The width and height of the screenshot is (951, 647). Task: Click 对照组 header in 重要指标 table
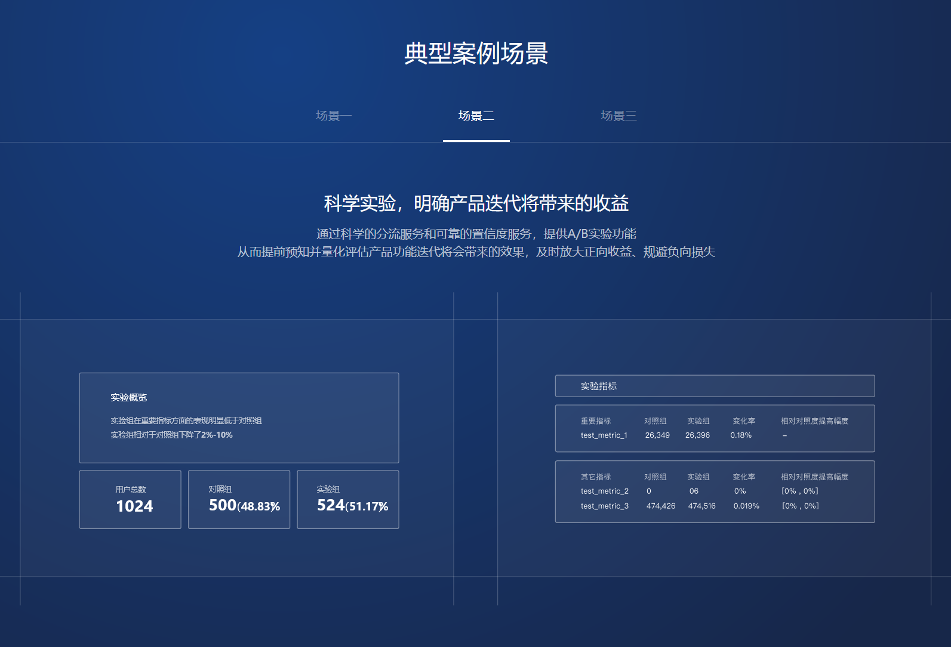point(655,421)
